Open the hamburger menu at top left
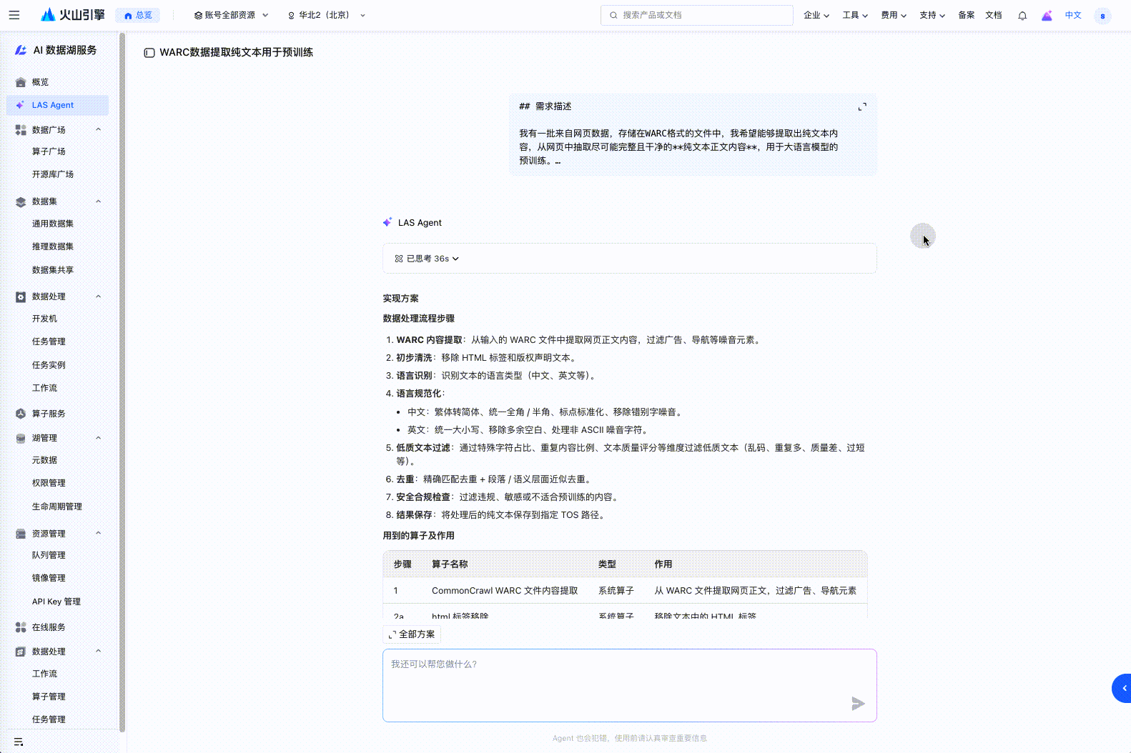 (14, 15)
